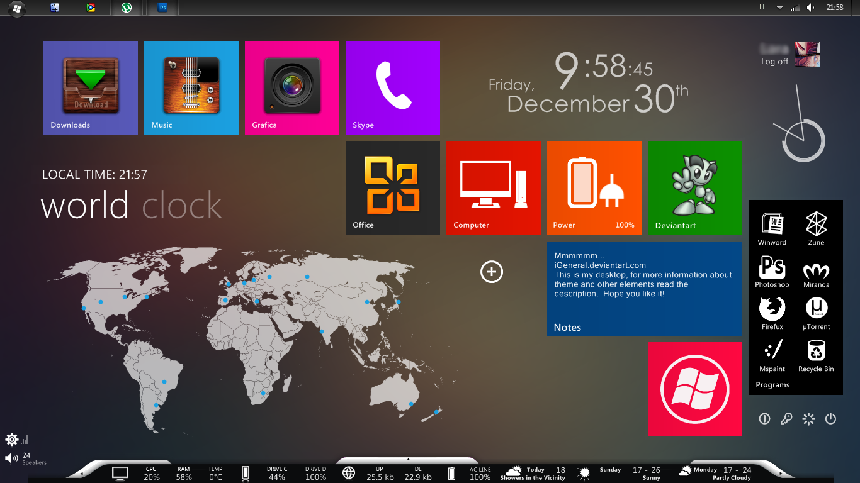
Task: Open the Chrome taskbar icon
Action: coord(91,8)
